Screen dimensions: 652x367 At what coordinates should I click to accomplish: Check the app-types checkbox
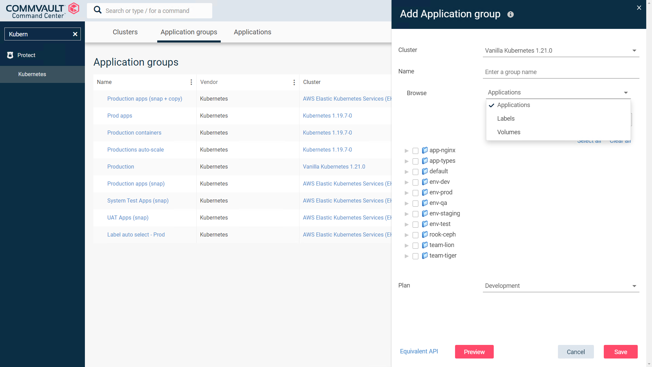coord(415,161)
